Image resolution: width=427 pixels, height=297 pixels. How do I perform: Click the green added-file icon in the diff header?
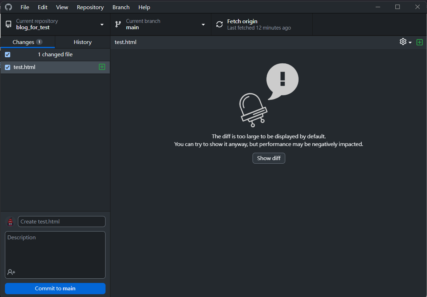(x=420, y=42)
